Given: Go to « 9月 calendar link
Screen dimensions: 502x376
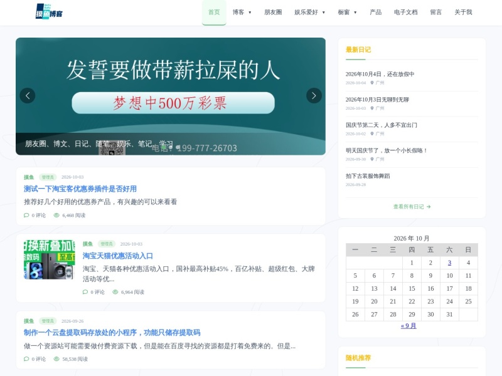Looking at the screenshot, I should (409, 326).
